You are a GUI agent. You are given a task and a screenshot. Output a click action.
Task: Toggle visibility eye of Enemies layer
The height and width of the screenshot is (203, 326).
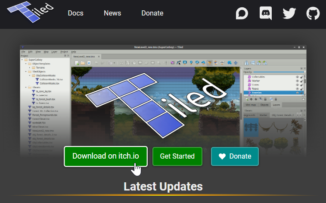(x=297, y=93)
